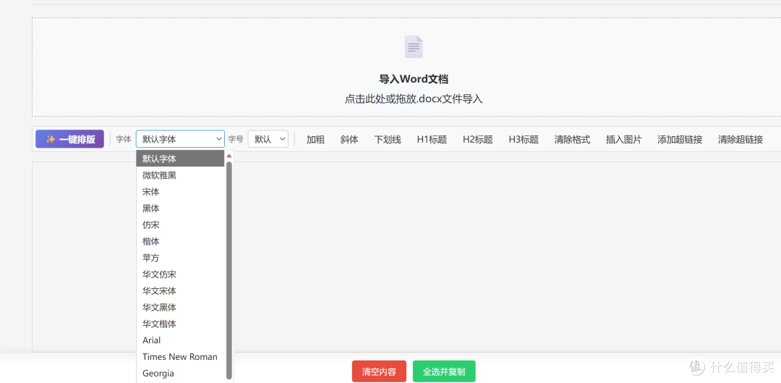The image size is (781, 383).
Task: Select 默认字体 in the font list
Action: (180, 159)
